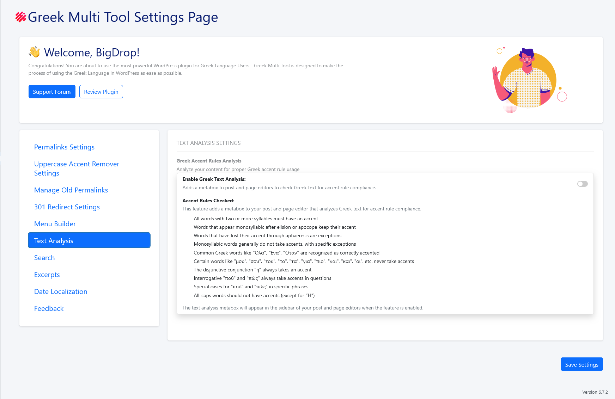Click the welcome illustration of waving man
Screen dimensions: 615x399
528,80
